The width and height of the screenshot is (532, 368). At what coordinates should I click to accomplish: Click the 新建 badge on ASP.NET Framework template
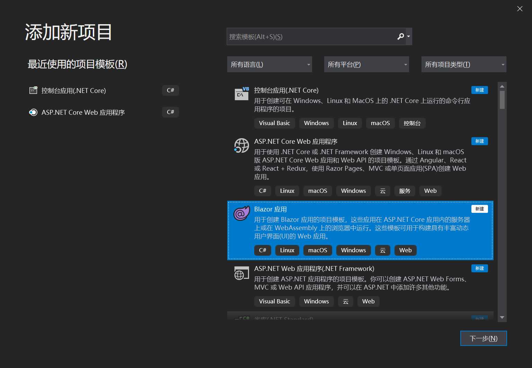point(480,268)
